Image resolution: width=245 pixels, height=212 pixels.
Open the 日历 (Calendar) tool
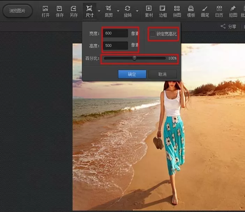point(219,12)
